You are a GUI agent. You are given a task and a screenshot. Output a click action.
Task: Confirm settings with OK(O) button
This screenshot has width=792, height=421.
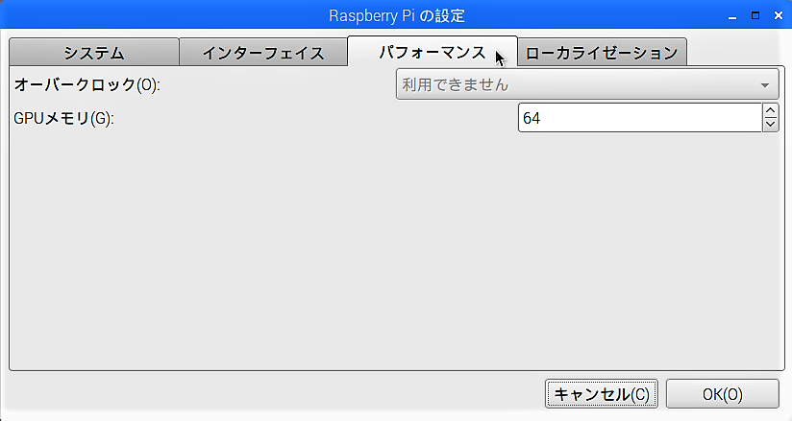[x=722, y=394]
